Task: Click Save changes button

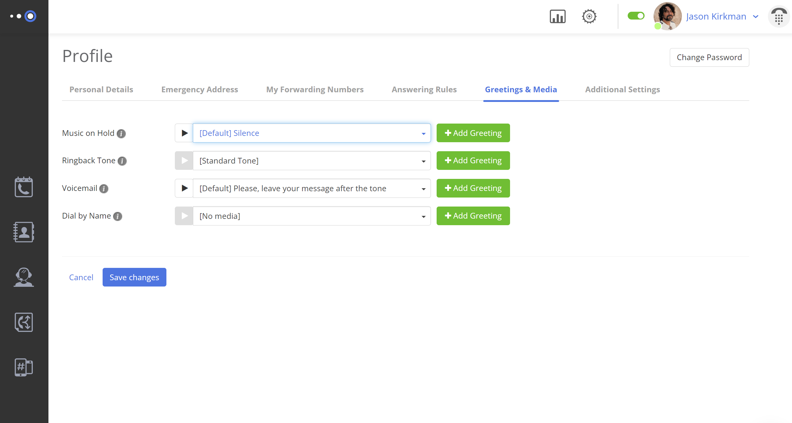Action: [134, 277]
